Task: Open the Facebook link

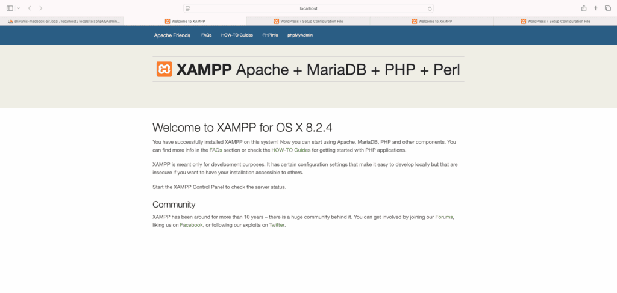Action: [191, 225]
